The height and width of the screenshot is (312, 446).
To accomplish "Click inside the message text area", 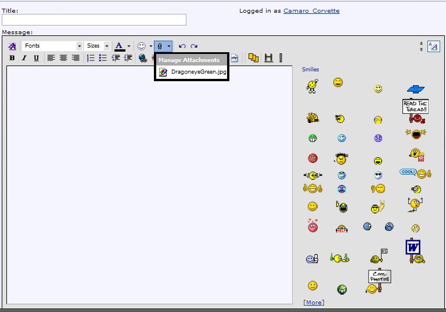I will (149, 184).
